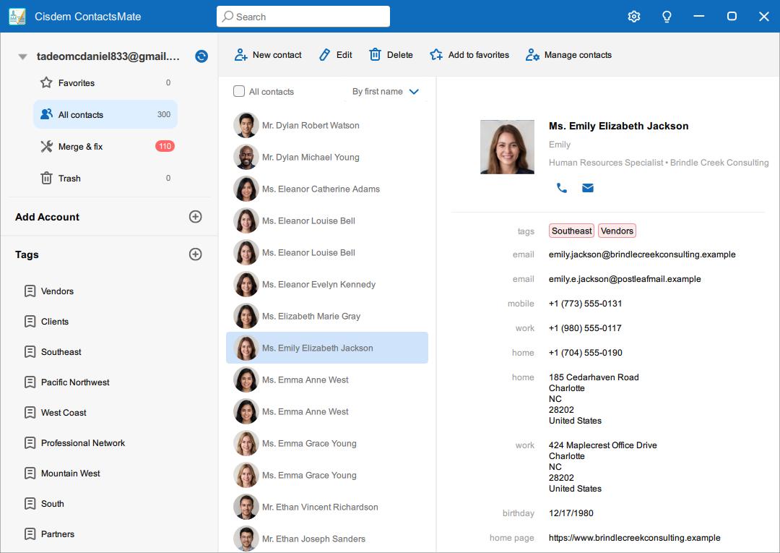Viewport: 780px width, 553px height.
Task: Email Emily Jackson via envelope icon
Action: pyautogui.click(x=587, y=188)
